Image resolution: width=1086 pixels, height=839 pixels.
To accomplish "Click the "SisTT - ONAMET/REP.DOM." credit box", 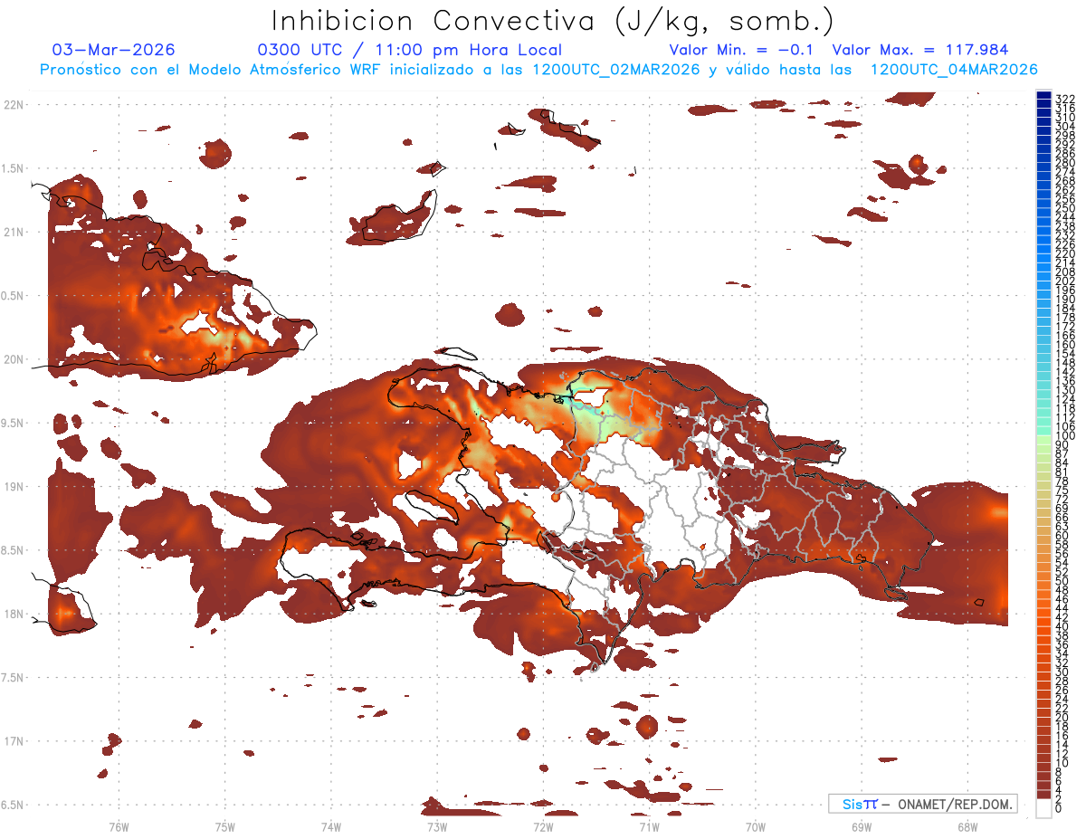I will [x=923, y=804].
